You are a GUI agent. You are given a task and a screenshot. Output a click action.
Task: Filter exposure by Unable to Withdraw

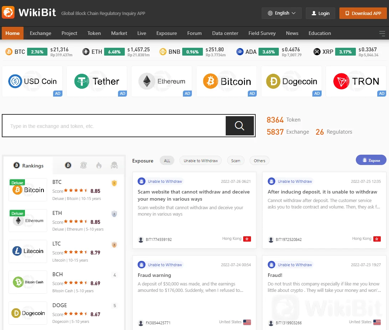[200, 161]
